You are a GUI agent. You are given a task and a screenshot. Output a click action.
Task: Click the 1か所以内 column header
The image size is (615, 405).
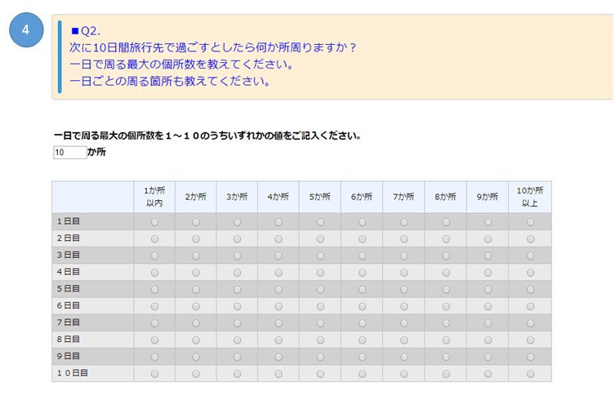(x=154, y=197)
